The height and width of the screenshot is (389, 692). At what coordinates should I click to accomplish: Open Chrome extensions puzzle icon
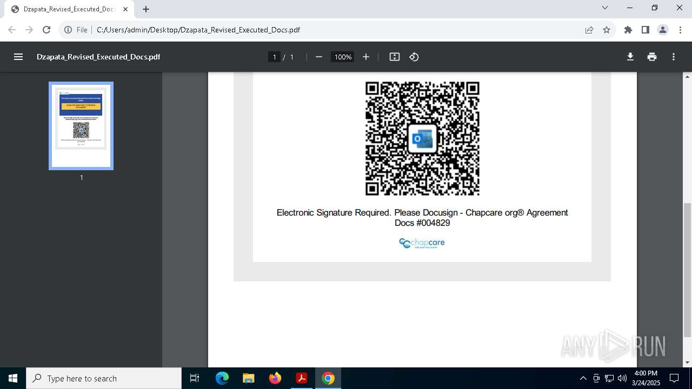pos(628,30)
